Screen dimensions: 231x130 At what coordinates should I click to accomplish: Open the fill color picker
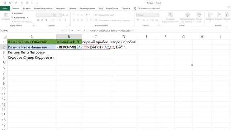tap(60, 20)
